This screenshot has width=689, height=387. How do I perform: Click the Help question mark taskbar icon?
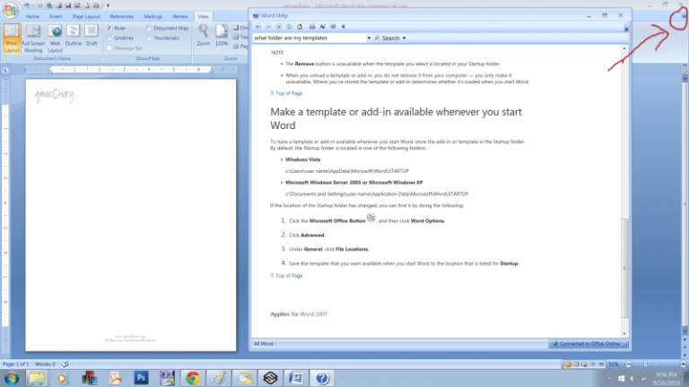[x=322, y=378]
